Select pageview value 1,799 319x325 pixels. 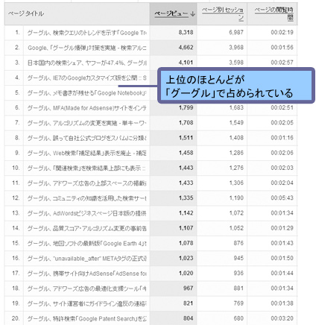[x=186, y=107]
